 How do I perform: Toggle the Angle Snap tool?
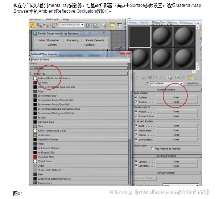coord(32,26)
